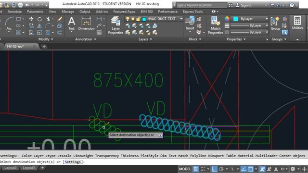Toggle freeze sun icon for HVAC-DUCT-TEXT layer
The width and height of the screenshot is (308, 173).
[x=133, y=19]
